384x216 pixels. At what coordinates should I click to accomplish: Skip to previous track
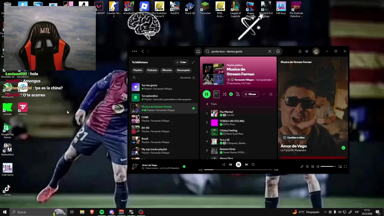tap(230, 164)
